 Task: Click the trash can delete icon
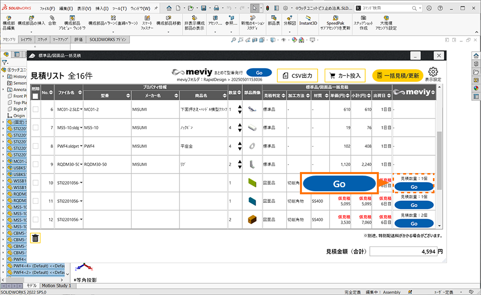click(x=35, y=237)
